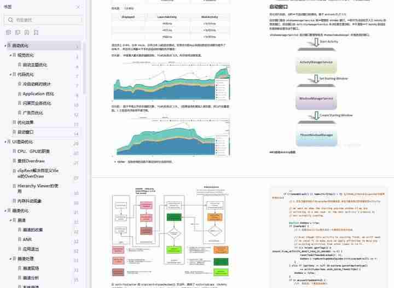The width and height of the screenshot is (394, 288).
Task: Collapse the UI渲染优化 bookmark branch
Action: click(5, 142)
